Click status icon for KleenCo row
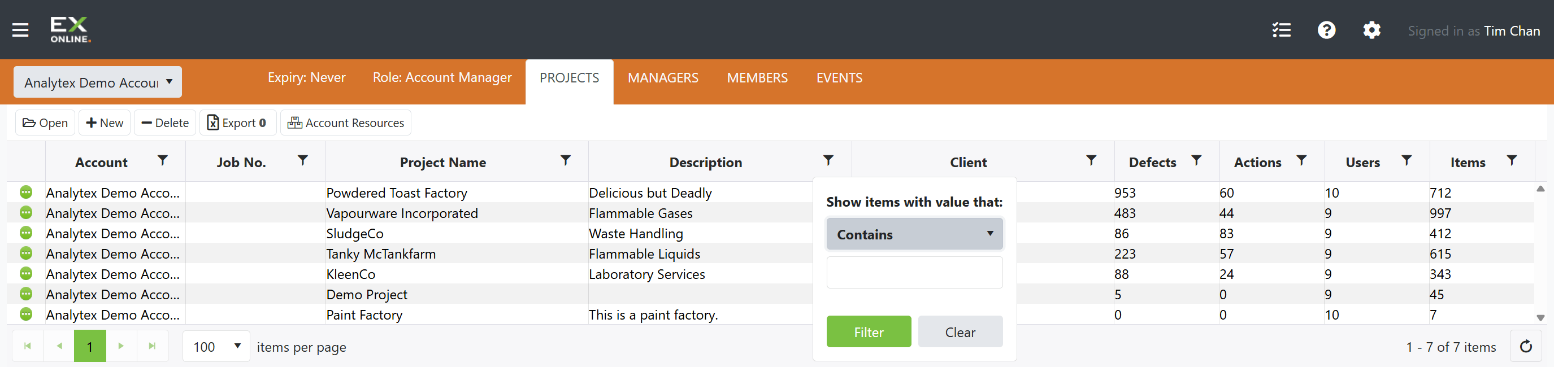Image resolution: width=1554 pixels, height=367 pixels. point(26,274)
